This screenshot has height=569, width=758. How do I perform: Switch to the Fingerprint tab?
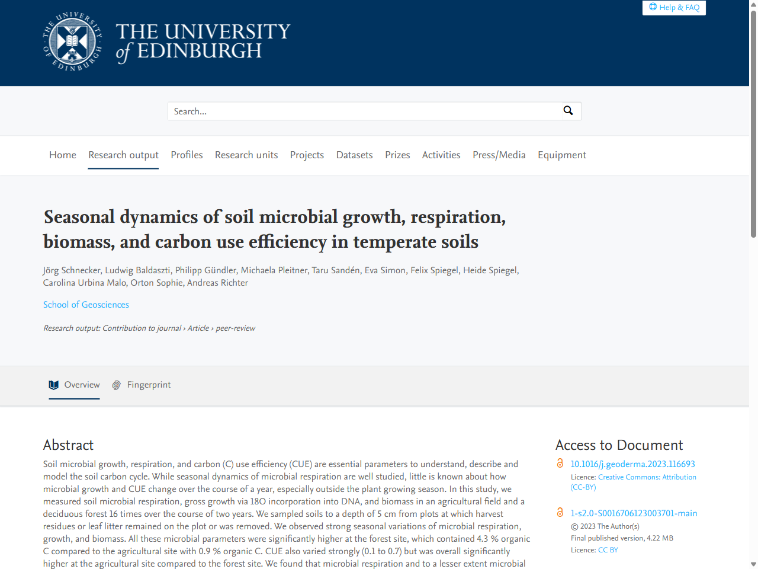tap(149, 385)
